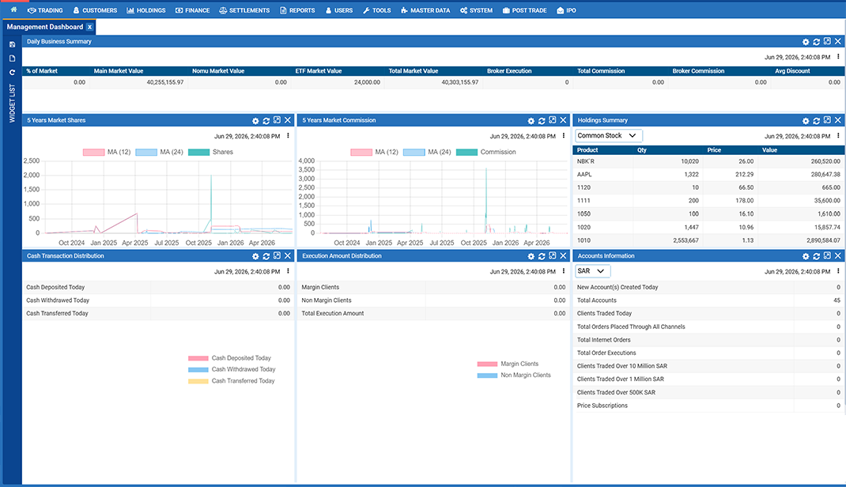The width and height of the screenshot is (846, 487).
Task: Go to home via the house icon
Action: coord(13,9)
